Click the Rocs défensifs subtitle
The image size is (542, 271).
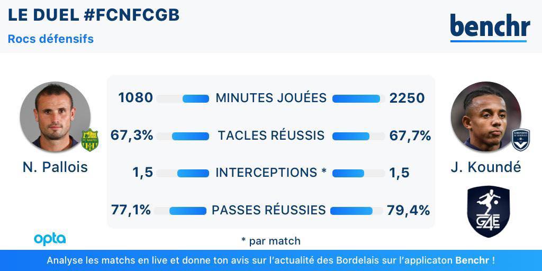(51, 39)
